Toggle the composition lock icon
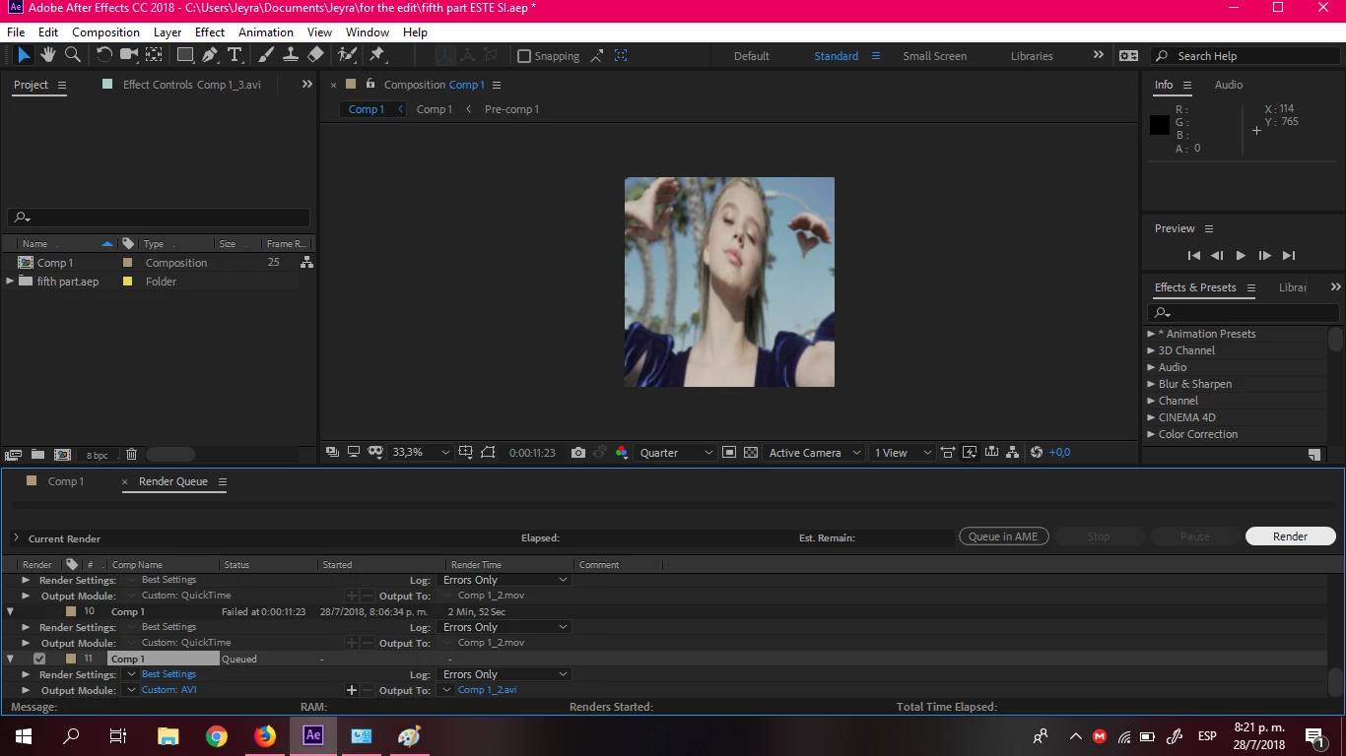The width and height of the screenshot is (1346, 756). tap(370, 85)
